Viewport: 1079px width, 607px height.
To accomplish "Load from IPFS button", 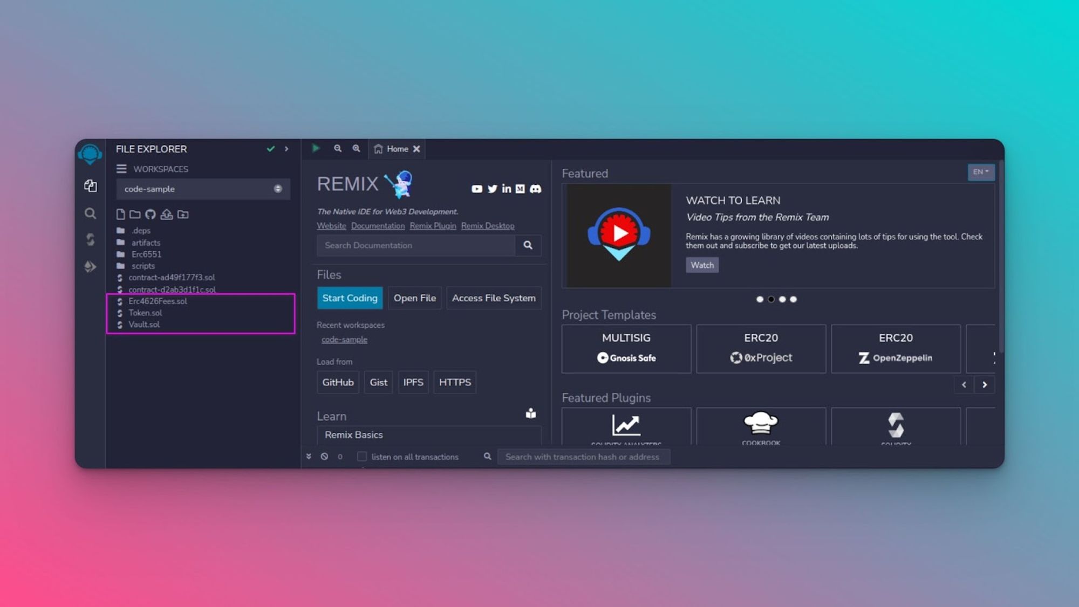I will tap(413, 382).
